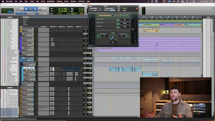Click the Tracks list options circle icon

[x=18, y=17]
